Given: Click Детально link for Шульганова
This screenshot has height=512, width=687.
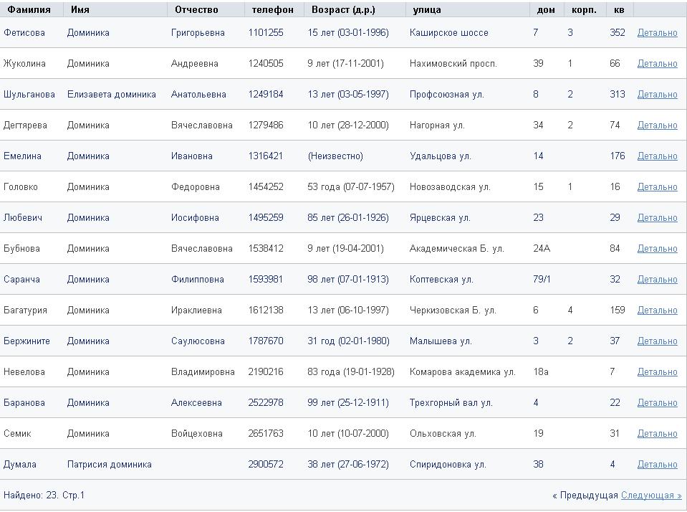Looking at the screenshot, I should coord(657,95).
